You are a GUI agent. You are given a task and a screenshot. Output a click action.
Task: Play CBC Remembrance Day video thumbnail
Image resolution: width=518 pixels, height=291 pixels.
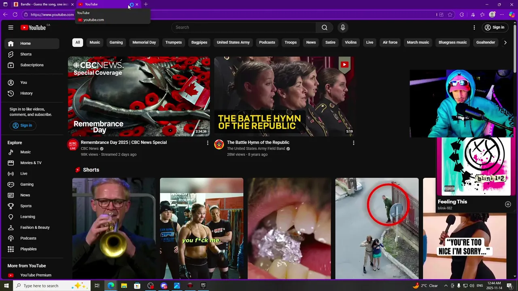point(139,96)
